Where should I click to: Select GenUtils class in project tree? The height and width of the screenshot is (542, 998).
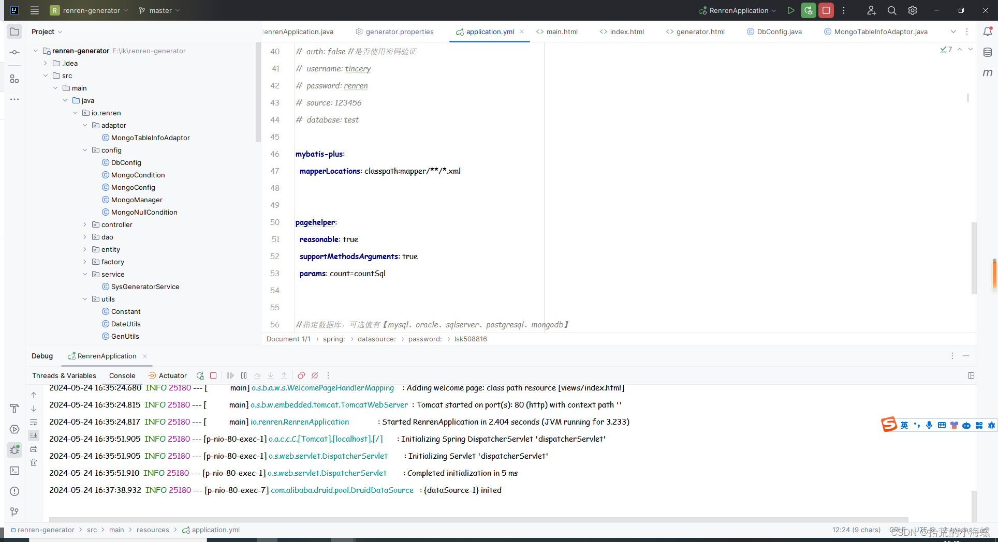(121, 336)
